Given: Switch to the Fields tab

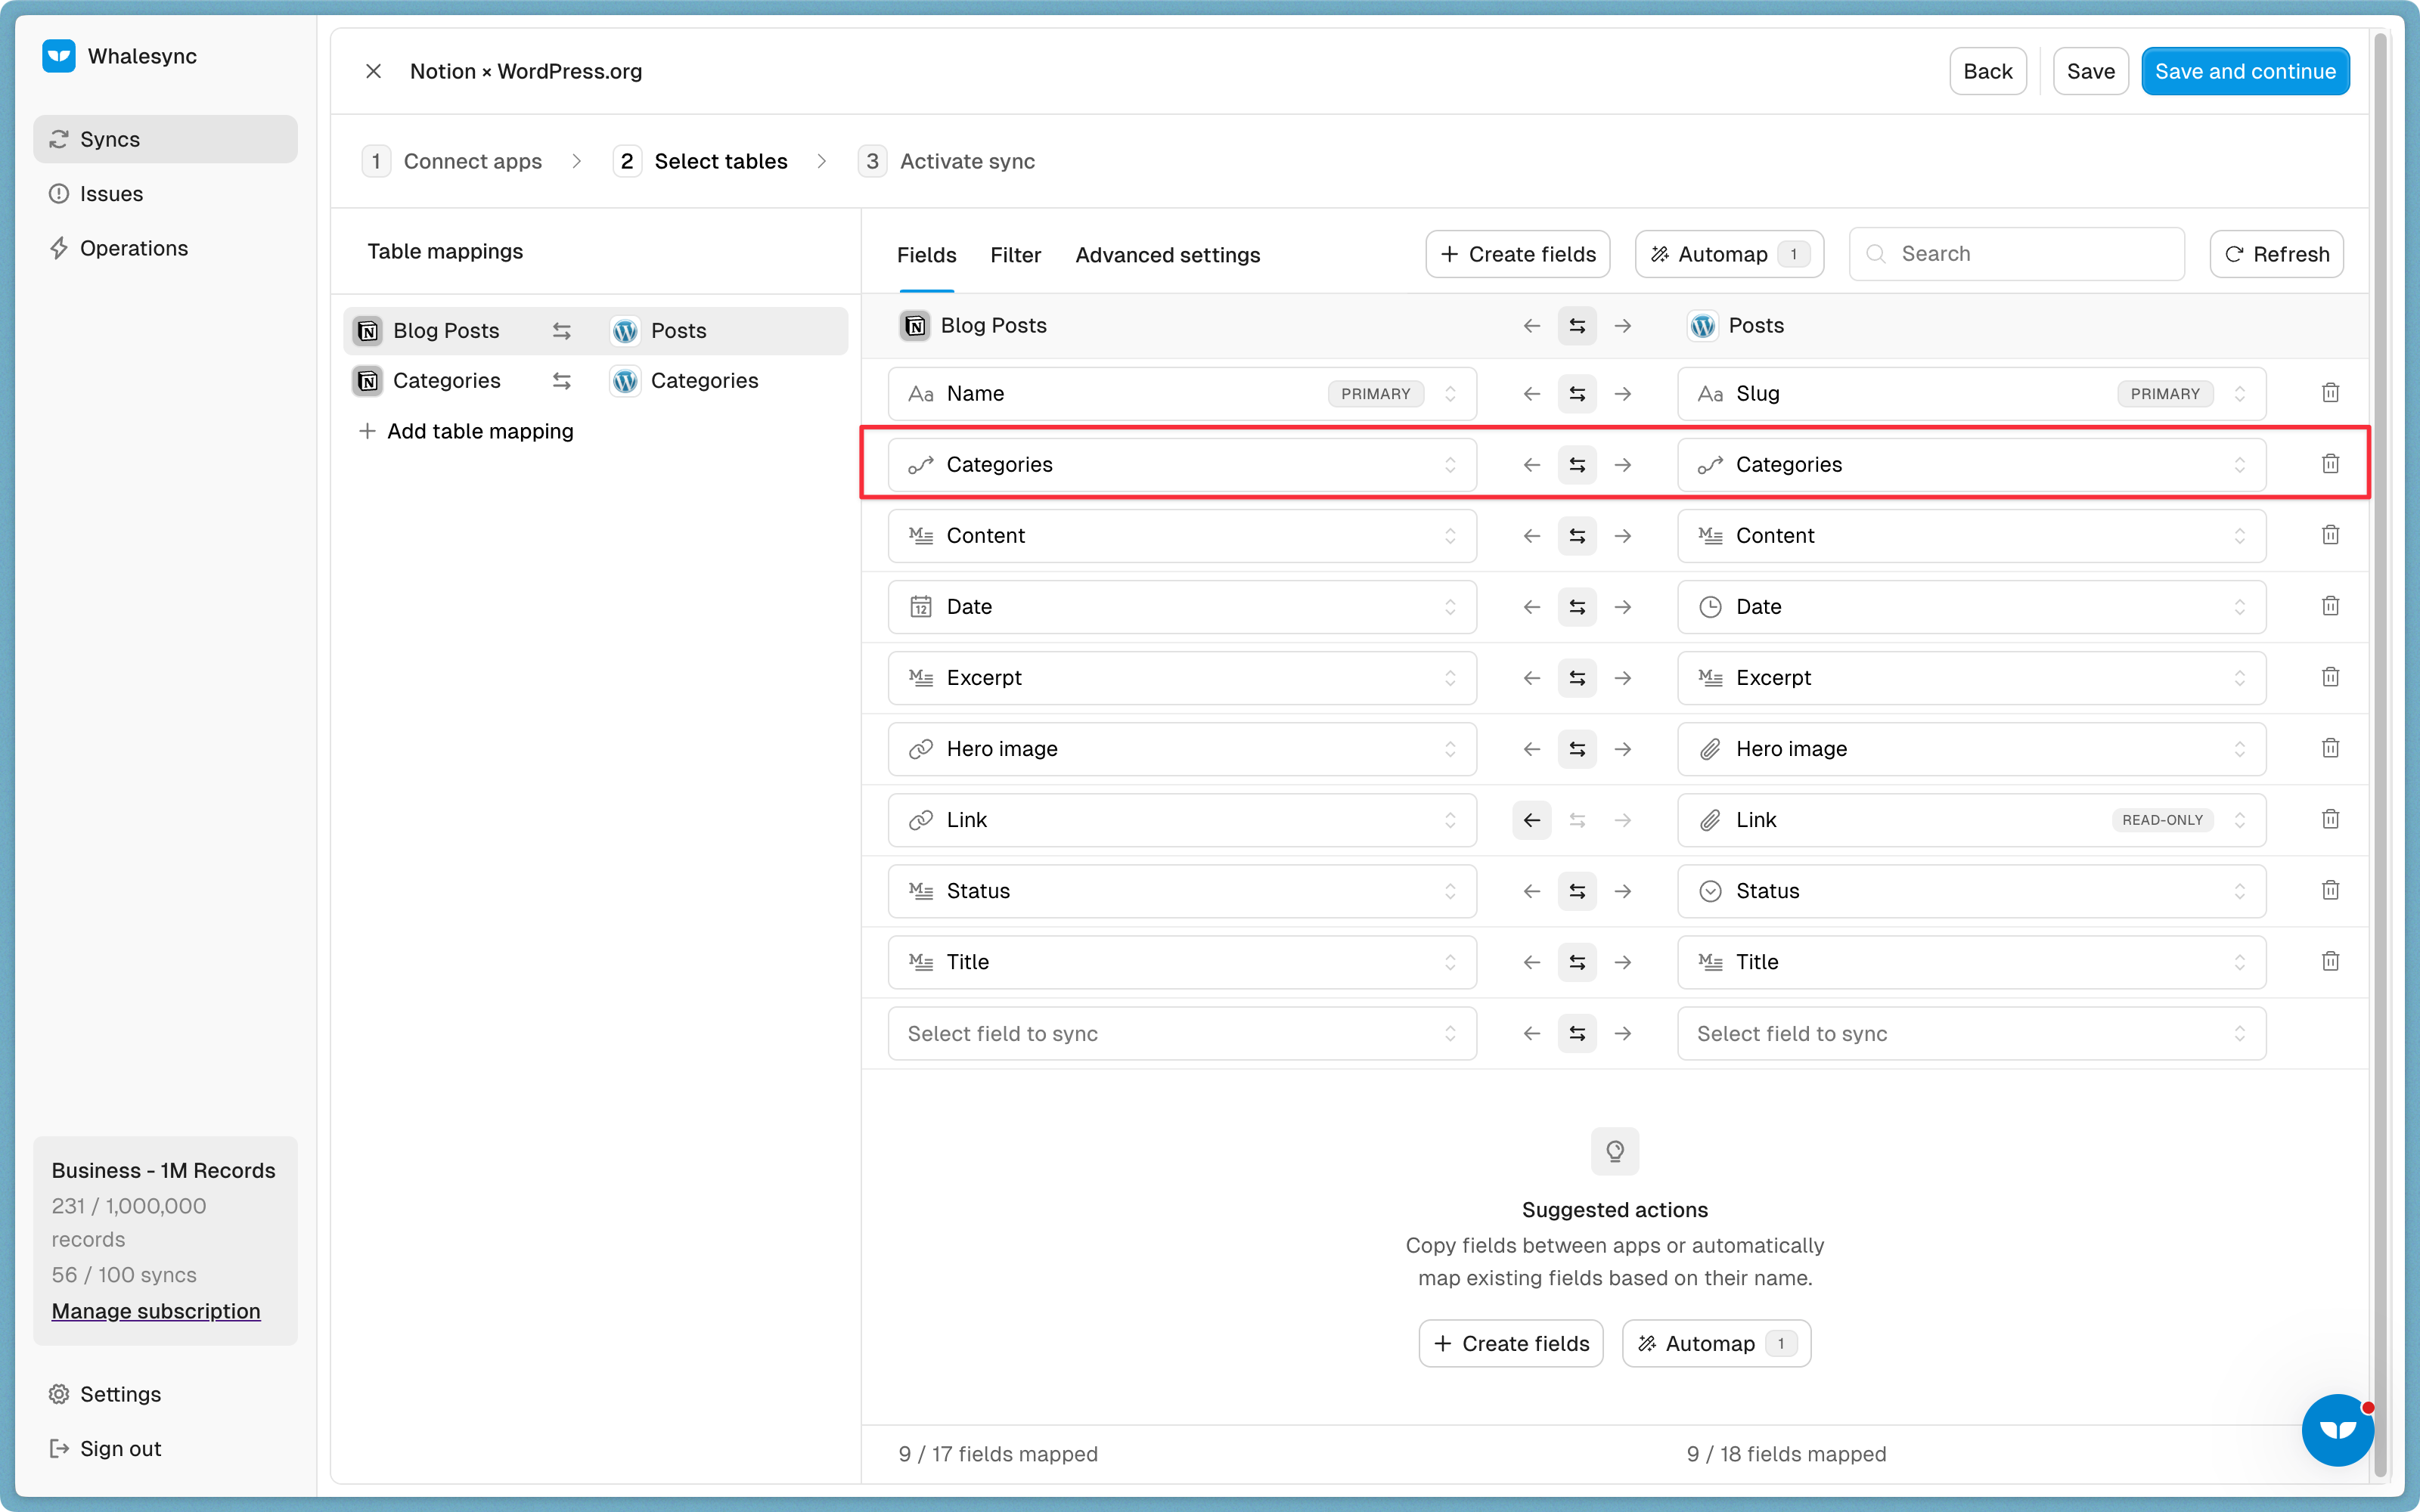Looking at the screenshot, I should point(926,255).
